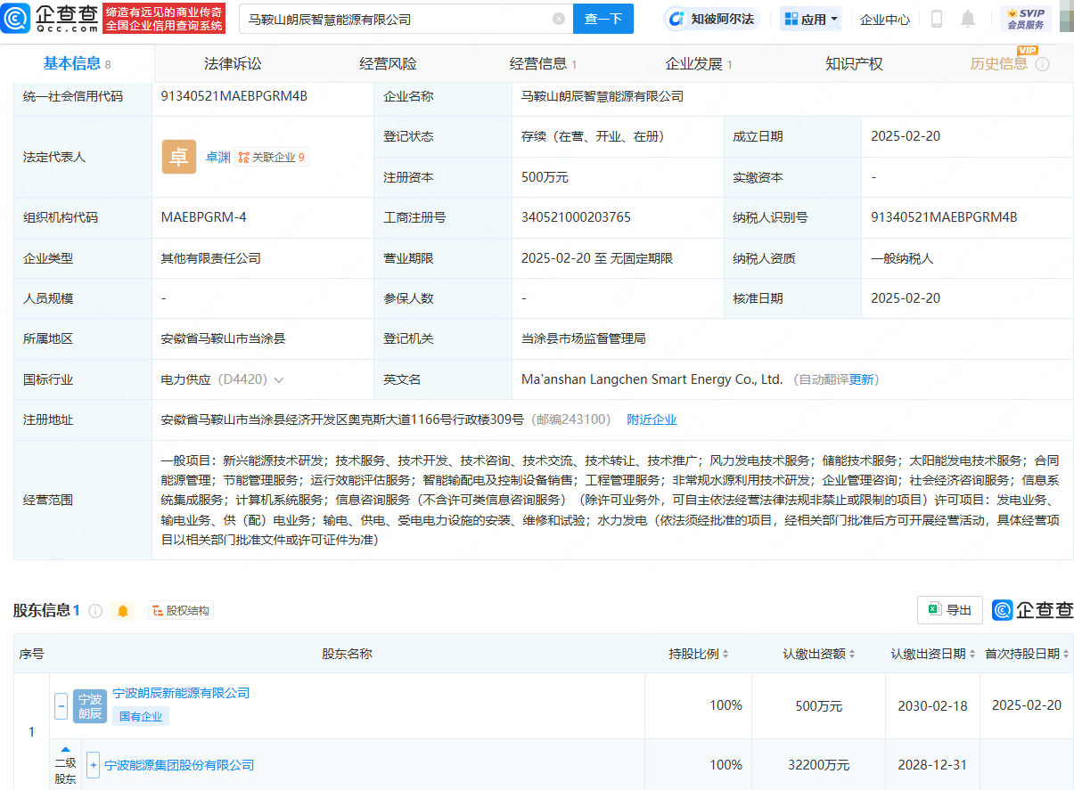The height and width of the screenshot is (790, 1074).
Task: Go to the 经营风险 tab
Action: pyautogui.click(x=388, y=63)
